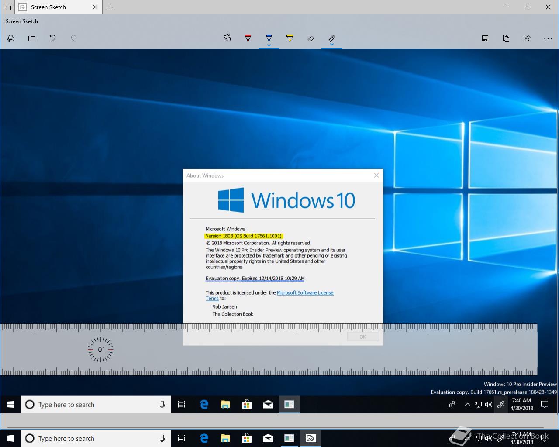559x447 pixels.
Task: Undo the last stroke
Action: coord(53,38)
